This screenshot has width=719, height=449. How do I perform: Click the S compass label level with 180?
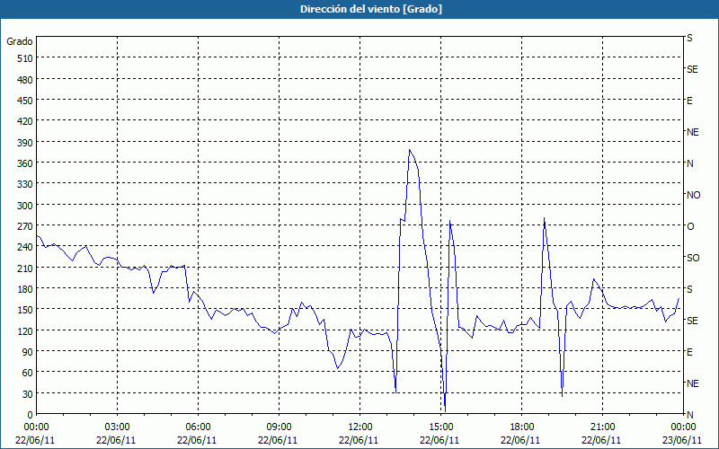tap(689, 289)
